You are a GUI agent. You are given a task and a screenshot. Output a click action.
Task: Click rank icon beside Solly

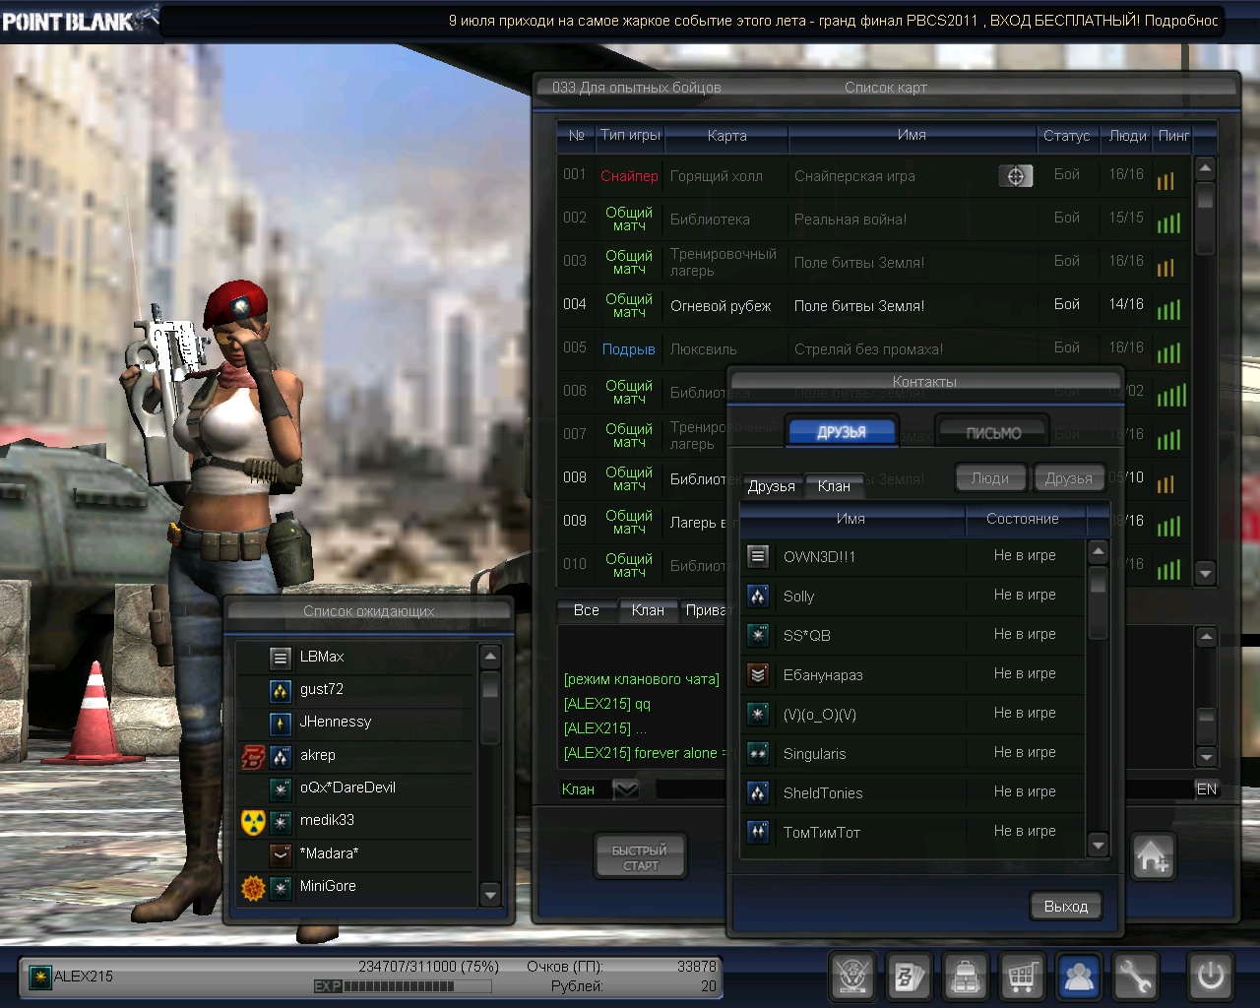758,596
